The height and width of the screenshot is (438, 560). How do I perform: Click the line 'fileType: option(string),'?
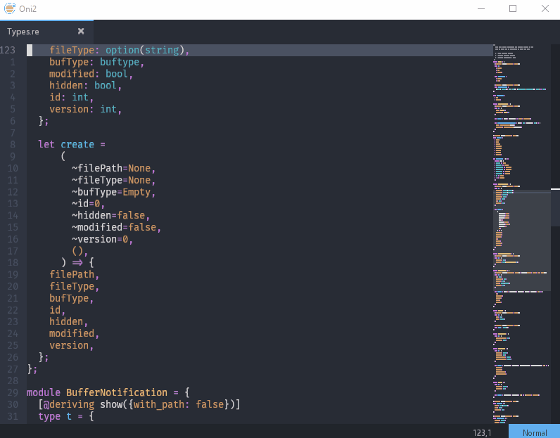pyautogui.click(x=120, y=50)
